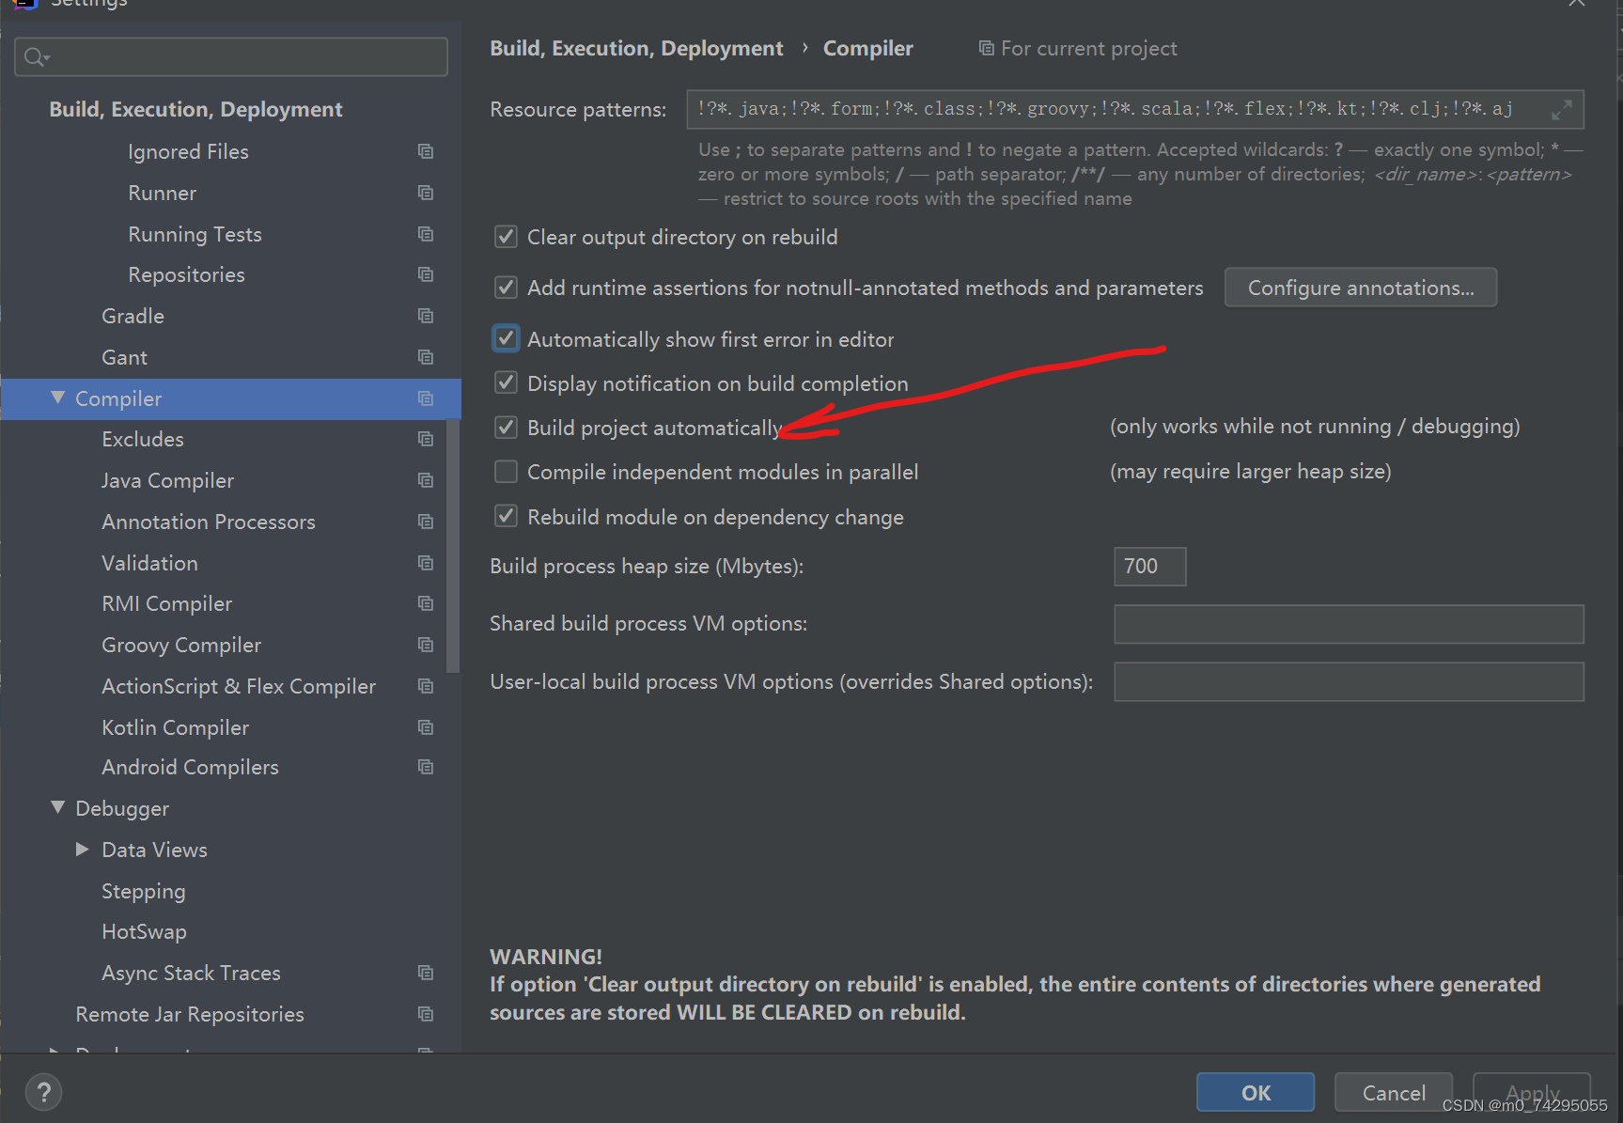Click the project settings icon beside Java Compiler
Viewport: 1623px width, 1123px height.
[426, 480]
